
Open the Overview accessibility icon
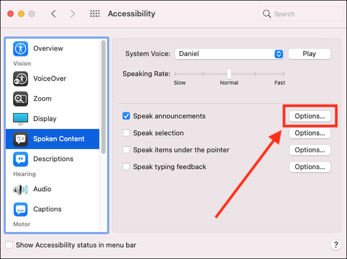21,49
